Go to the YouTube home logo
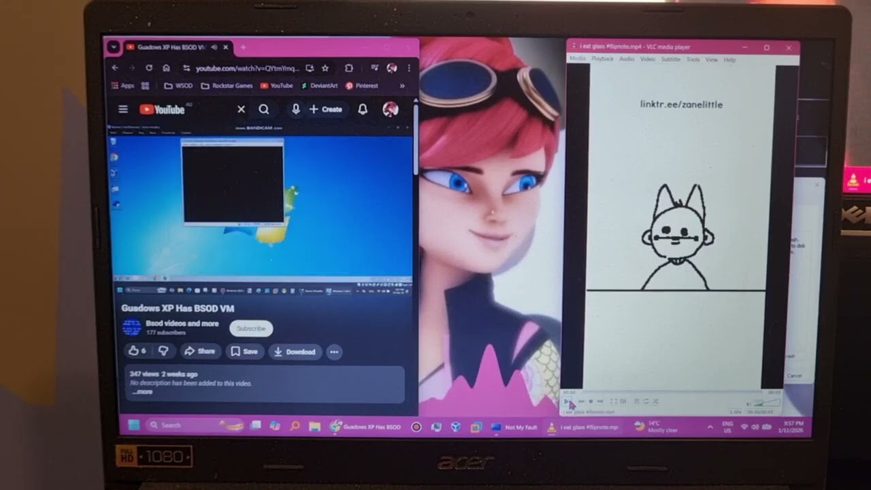The image size is (871, 490). [162, 109]
